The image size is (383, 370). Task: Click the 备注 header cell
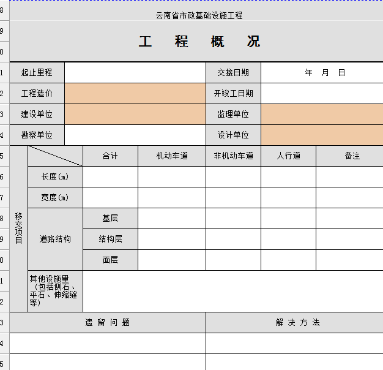click(350, 156)
